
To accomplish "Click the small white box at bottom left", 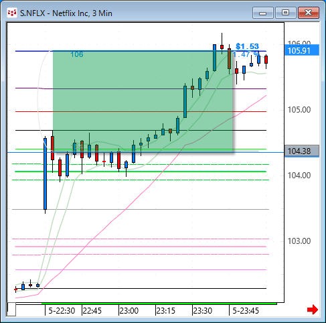I will tap(11, 310).
